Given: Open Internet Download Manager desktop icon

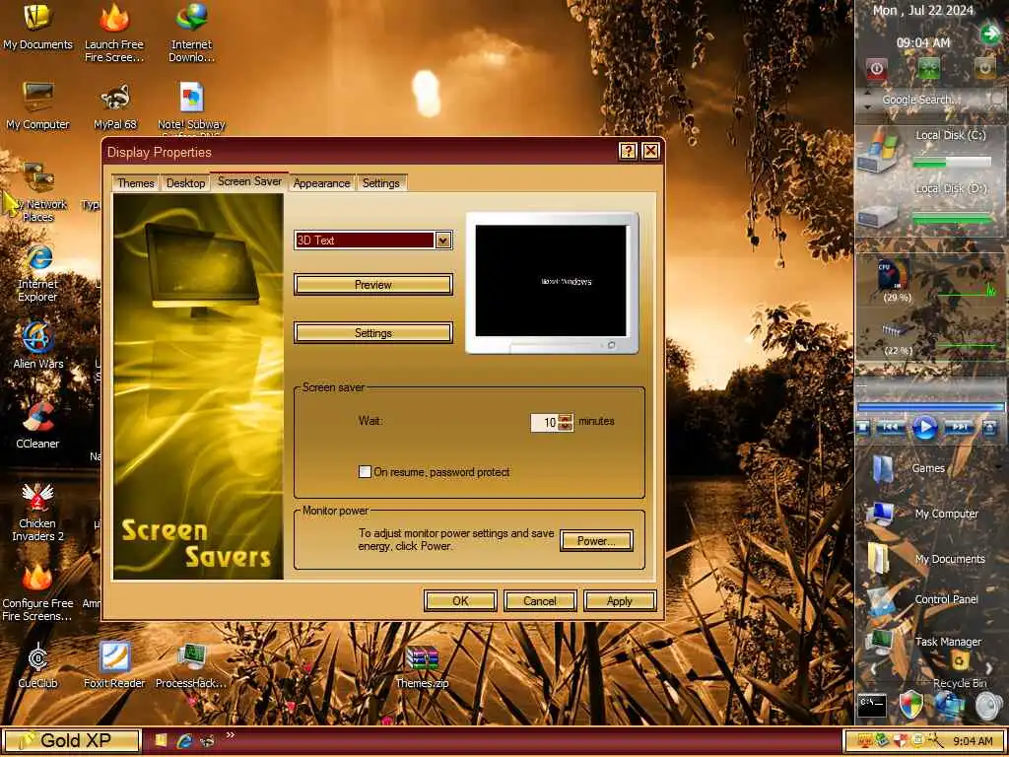Looking at the screenshot, I should click(191, 33).
